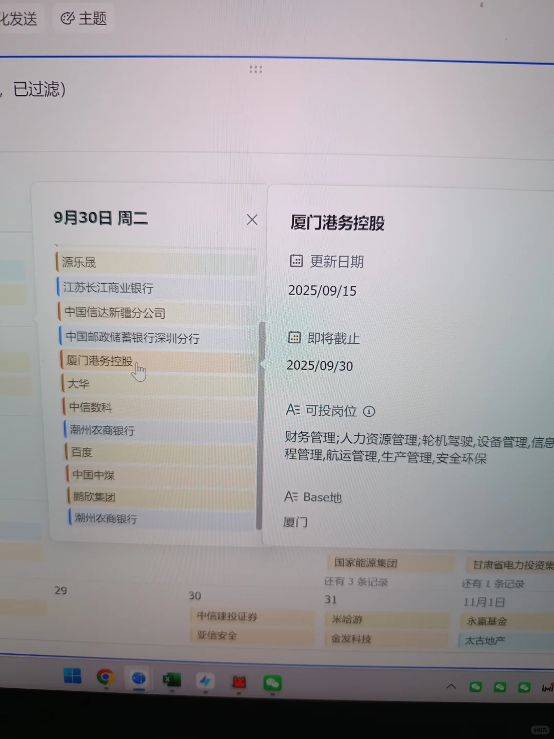Screen dimensions: 554x739
Task: Select calendar day 30
Action: [194, 595]
